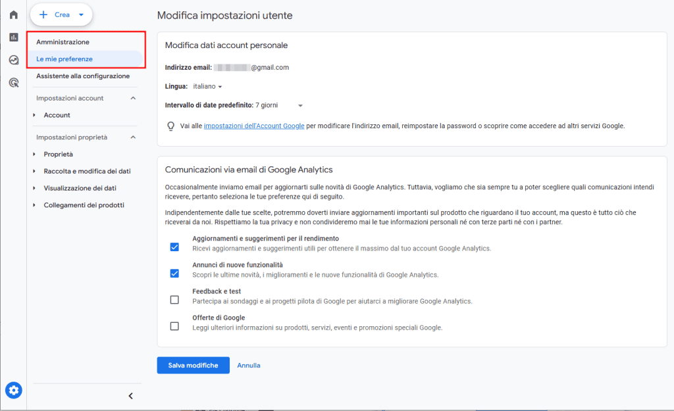Expand the Proprietà tree arrow
Image resolution: width=674 pixels, height=411 pixels.
click(34, 154)
